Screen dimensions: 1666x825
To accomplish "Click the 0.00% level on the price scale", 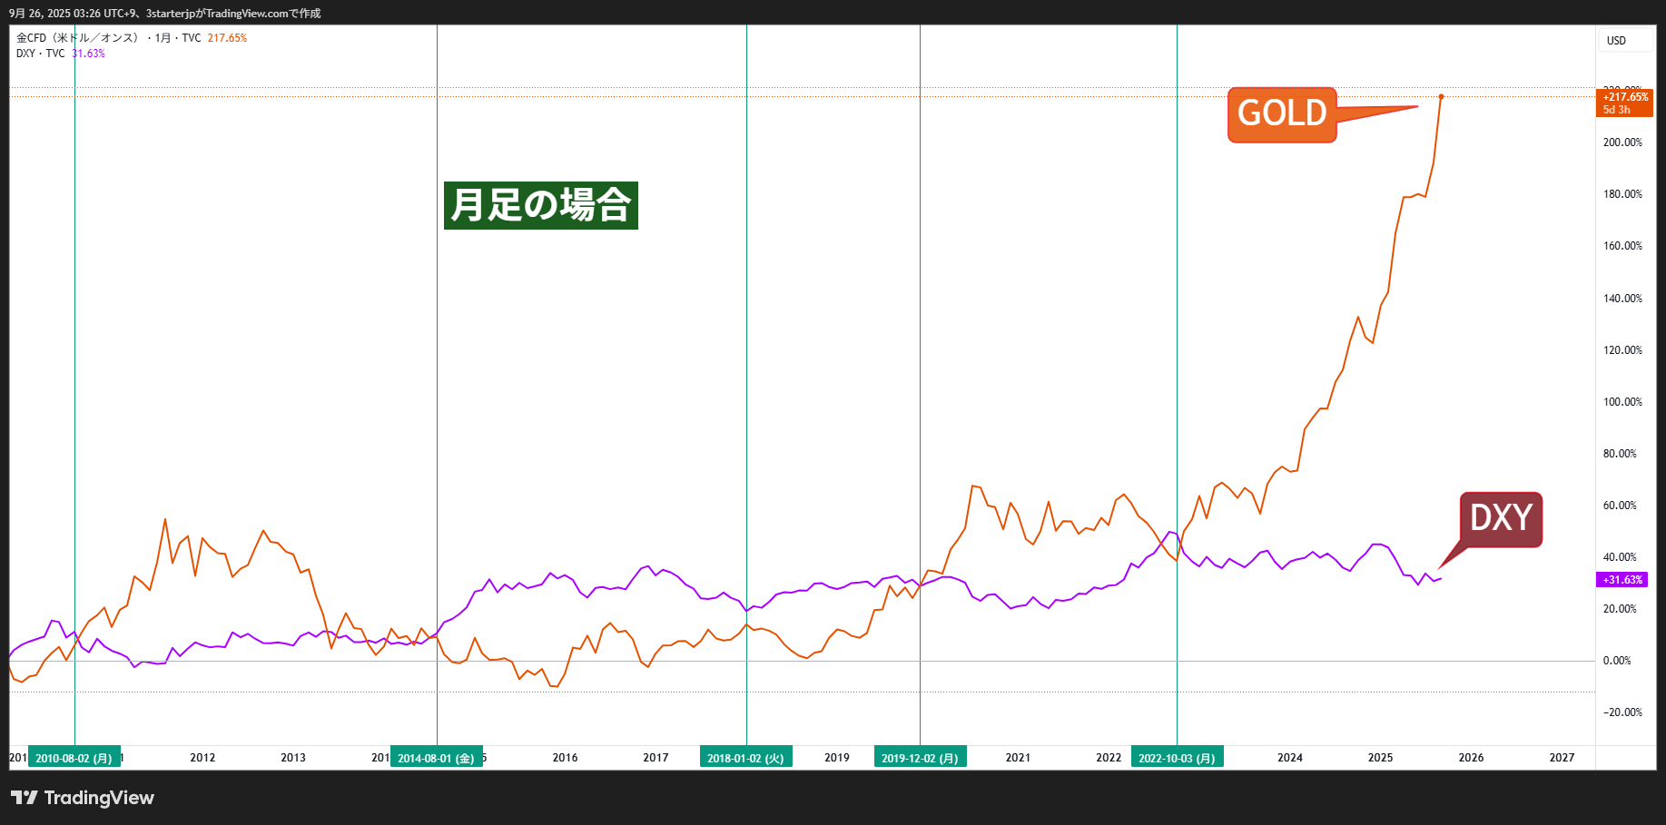I will tap(1617, 661).
